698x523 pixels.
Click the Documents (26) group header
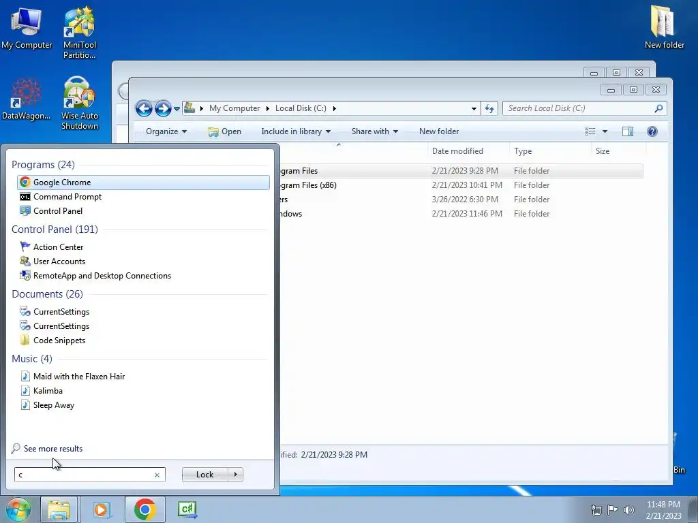tap(47, 294)
